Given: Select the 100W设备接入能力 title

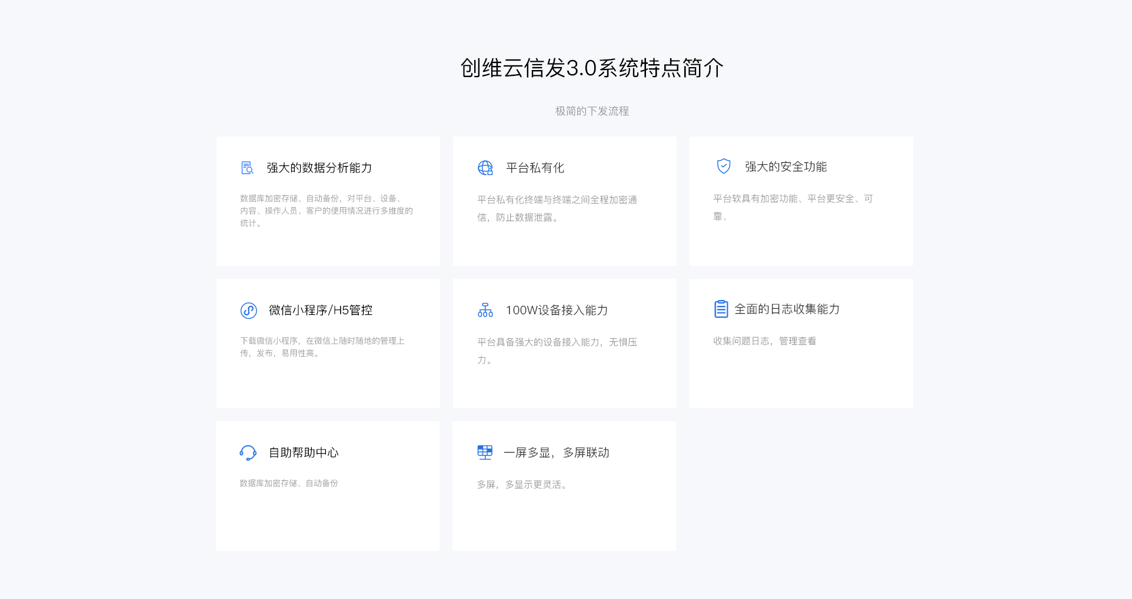Looking at the screenshot, I should coord(557,310).
